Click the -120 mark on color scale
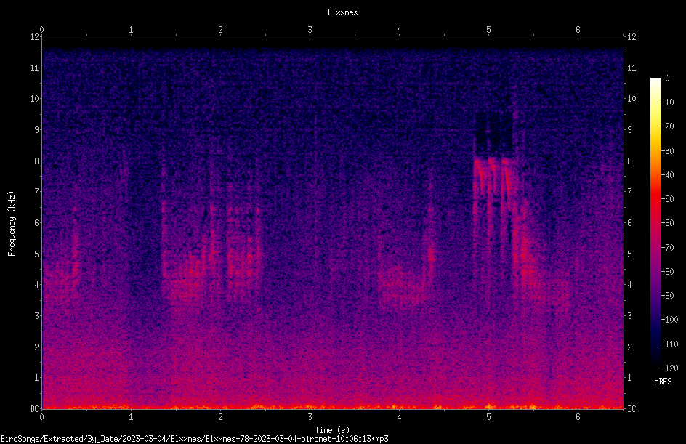This screenshot has width=686, height=444. click(669, 368)
